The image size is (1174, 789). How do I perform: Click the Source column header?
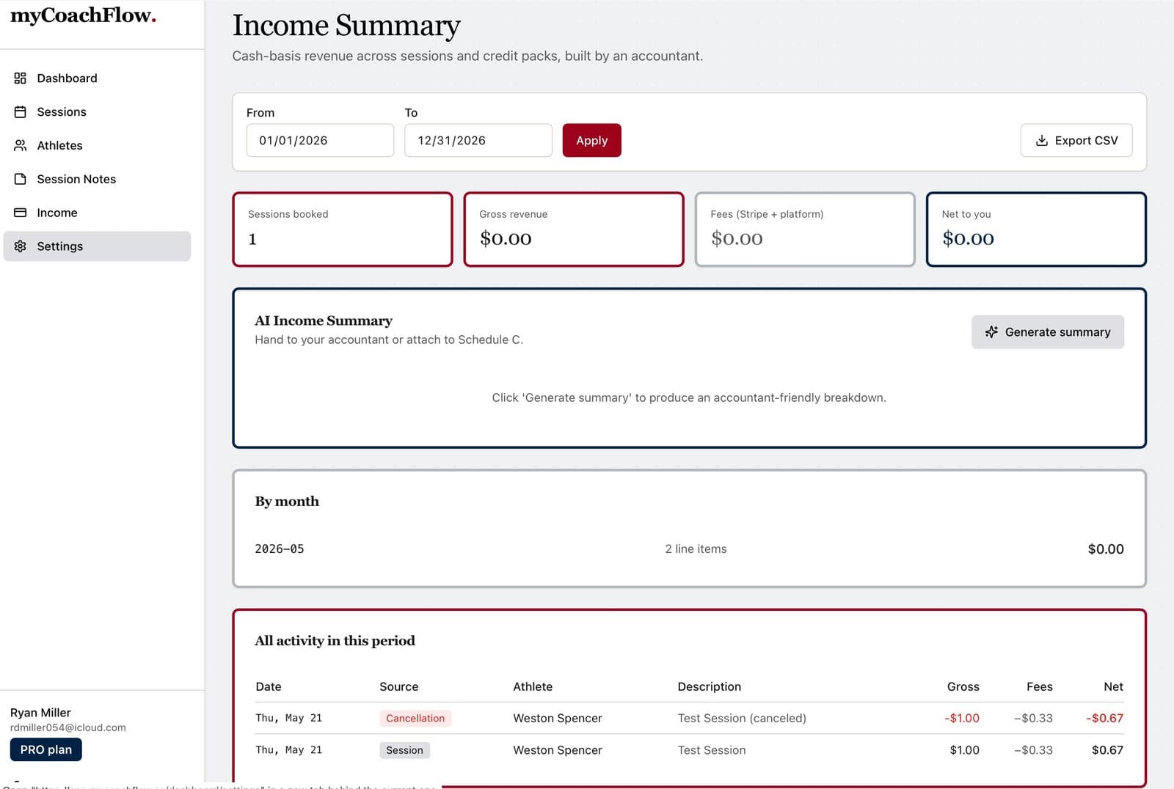coord(398,687)
